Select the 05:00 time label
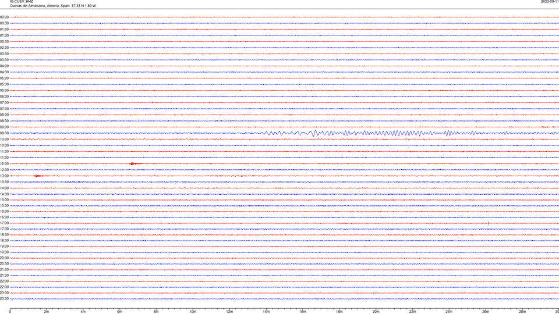This screenshot has width=559, height=314. [x=4, y=78]
